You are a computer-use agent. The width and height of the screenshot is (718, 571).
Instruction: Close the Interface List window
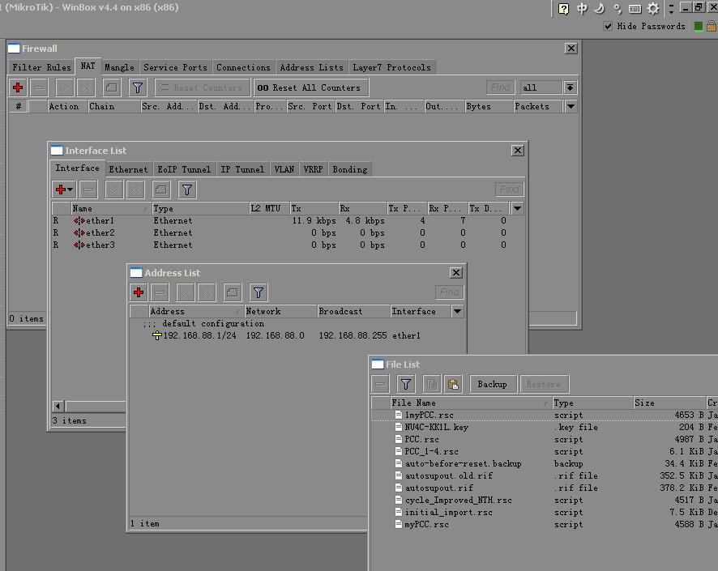(518, 151)
